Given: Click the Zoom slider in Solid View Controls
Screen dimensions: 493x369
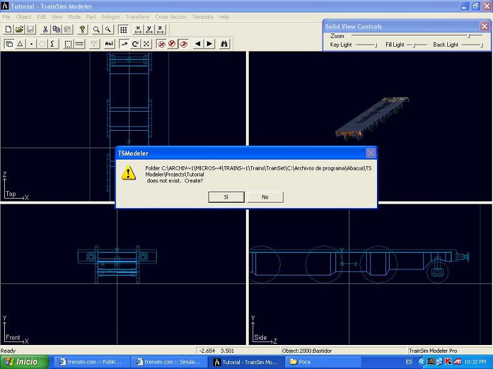Looking at the screenshot, I should tap(469, 36).
